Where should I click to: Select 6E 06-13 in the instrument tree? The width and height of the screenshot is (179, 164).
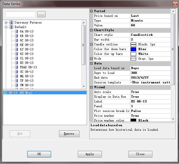(x=27, y=45)
